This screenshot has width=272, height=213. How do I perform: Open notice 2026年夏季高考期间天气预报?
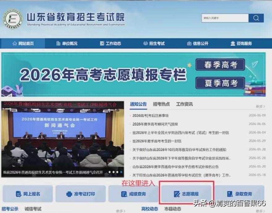tap(155, 124)
